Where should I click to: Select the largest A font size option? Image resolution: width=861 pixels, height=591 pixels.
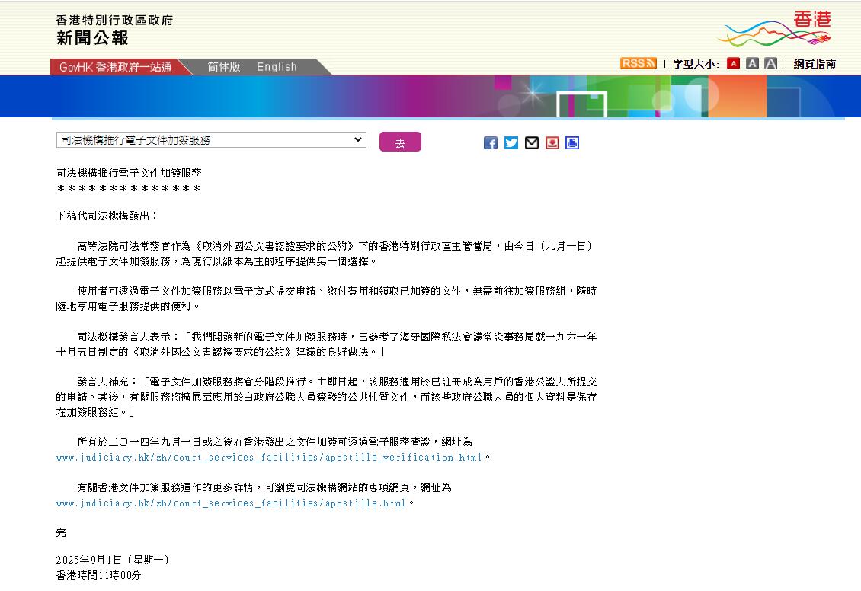(770, 63)
